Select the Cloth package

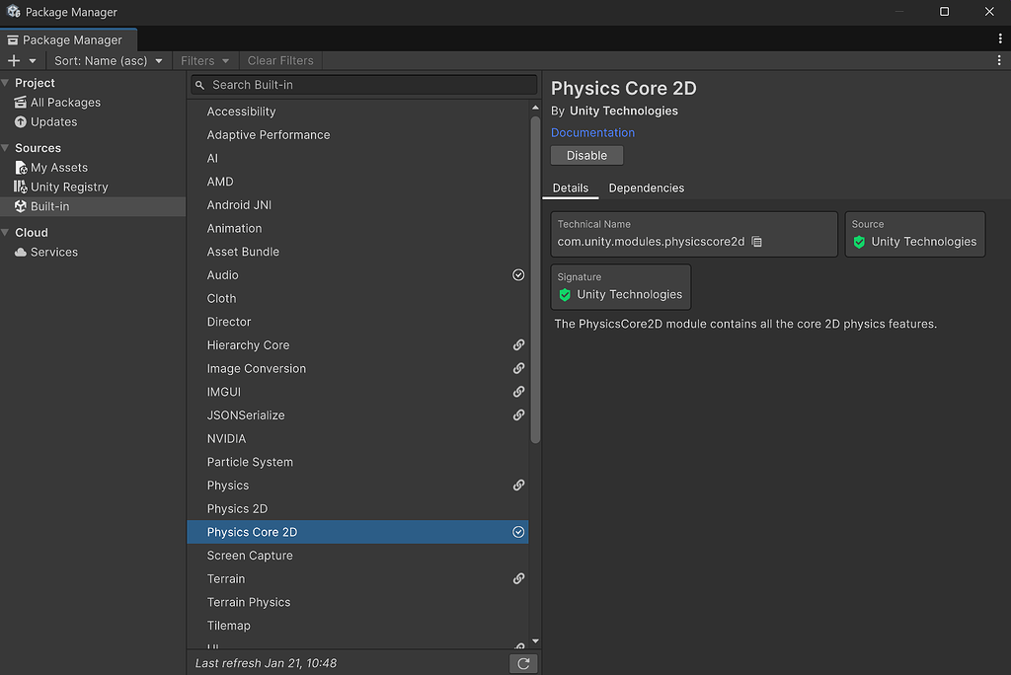coord(357,298)
